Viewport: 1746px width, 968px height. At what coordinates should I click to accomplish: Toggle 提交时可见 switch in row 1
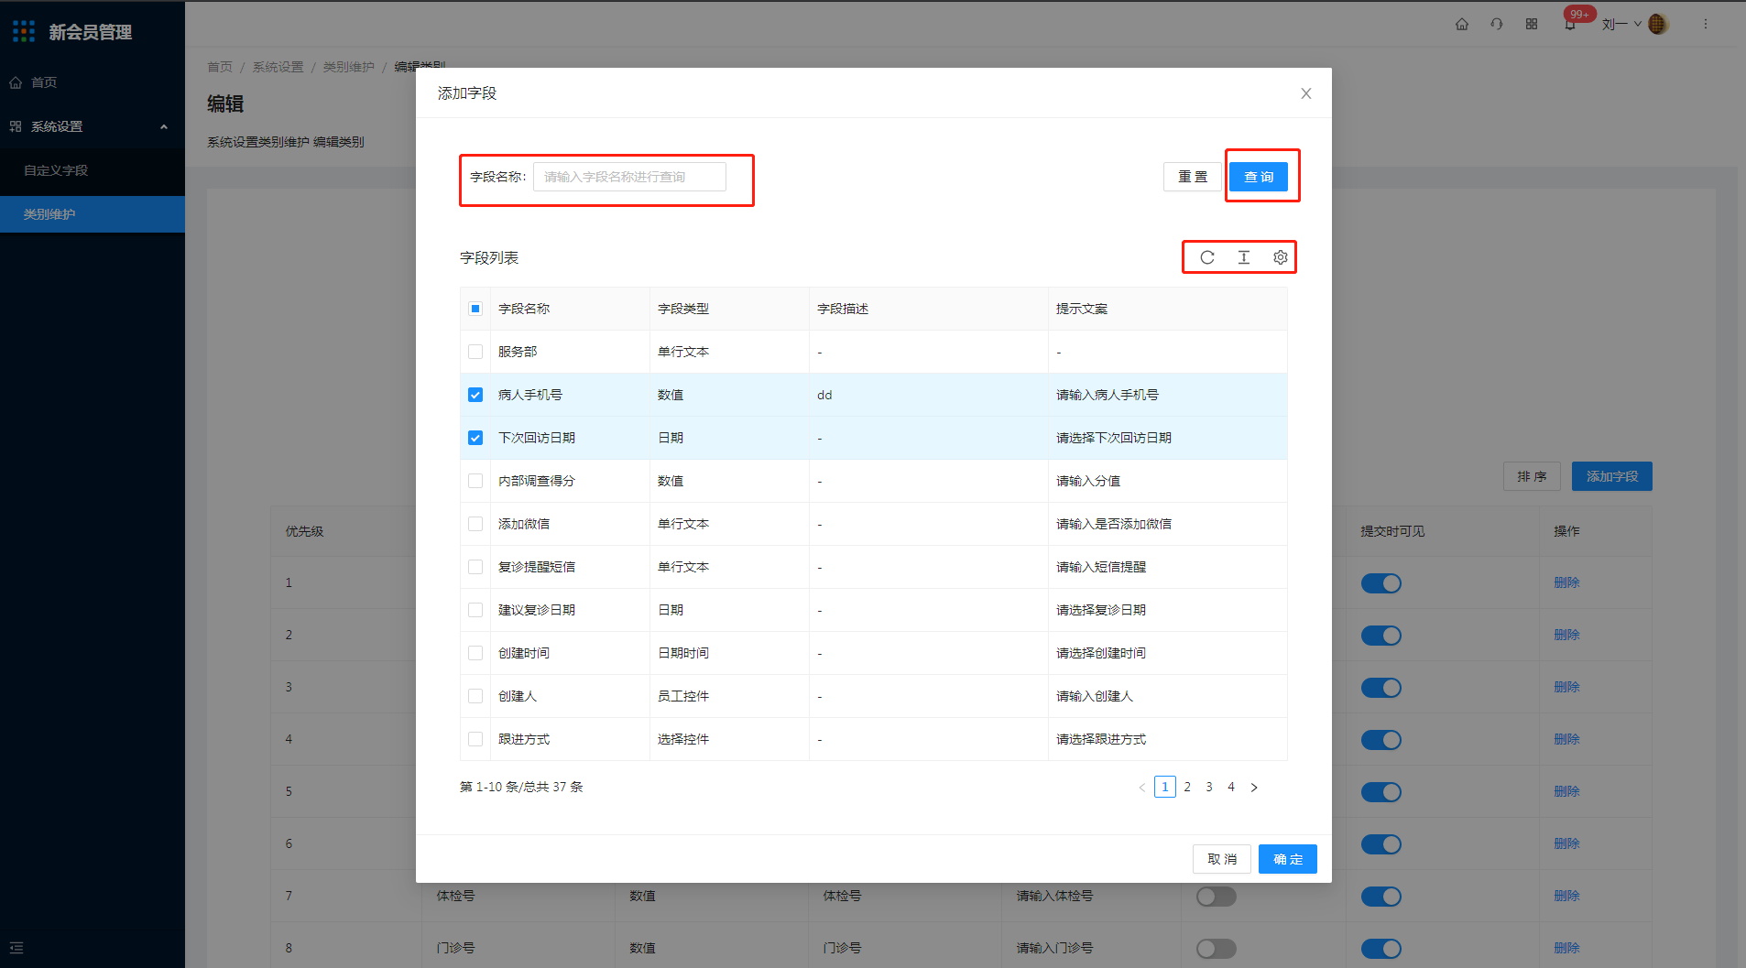(1381, 583)
